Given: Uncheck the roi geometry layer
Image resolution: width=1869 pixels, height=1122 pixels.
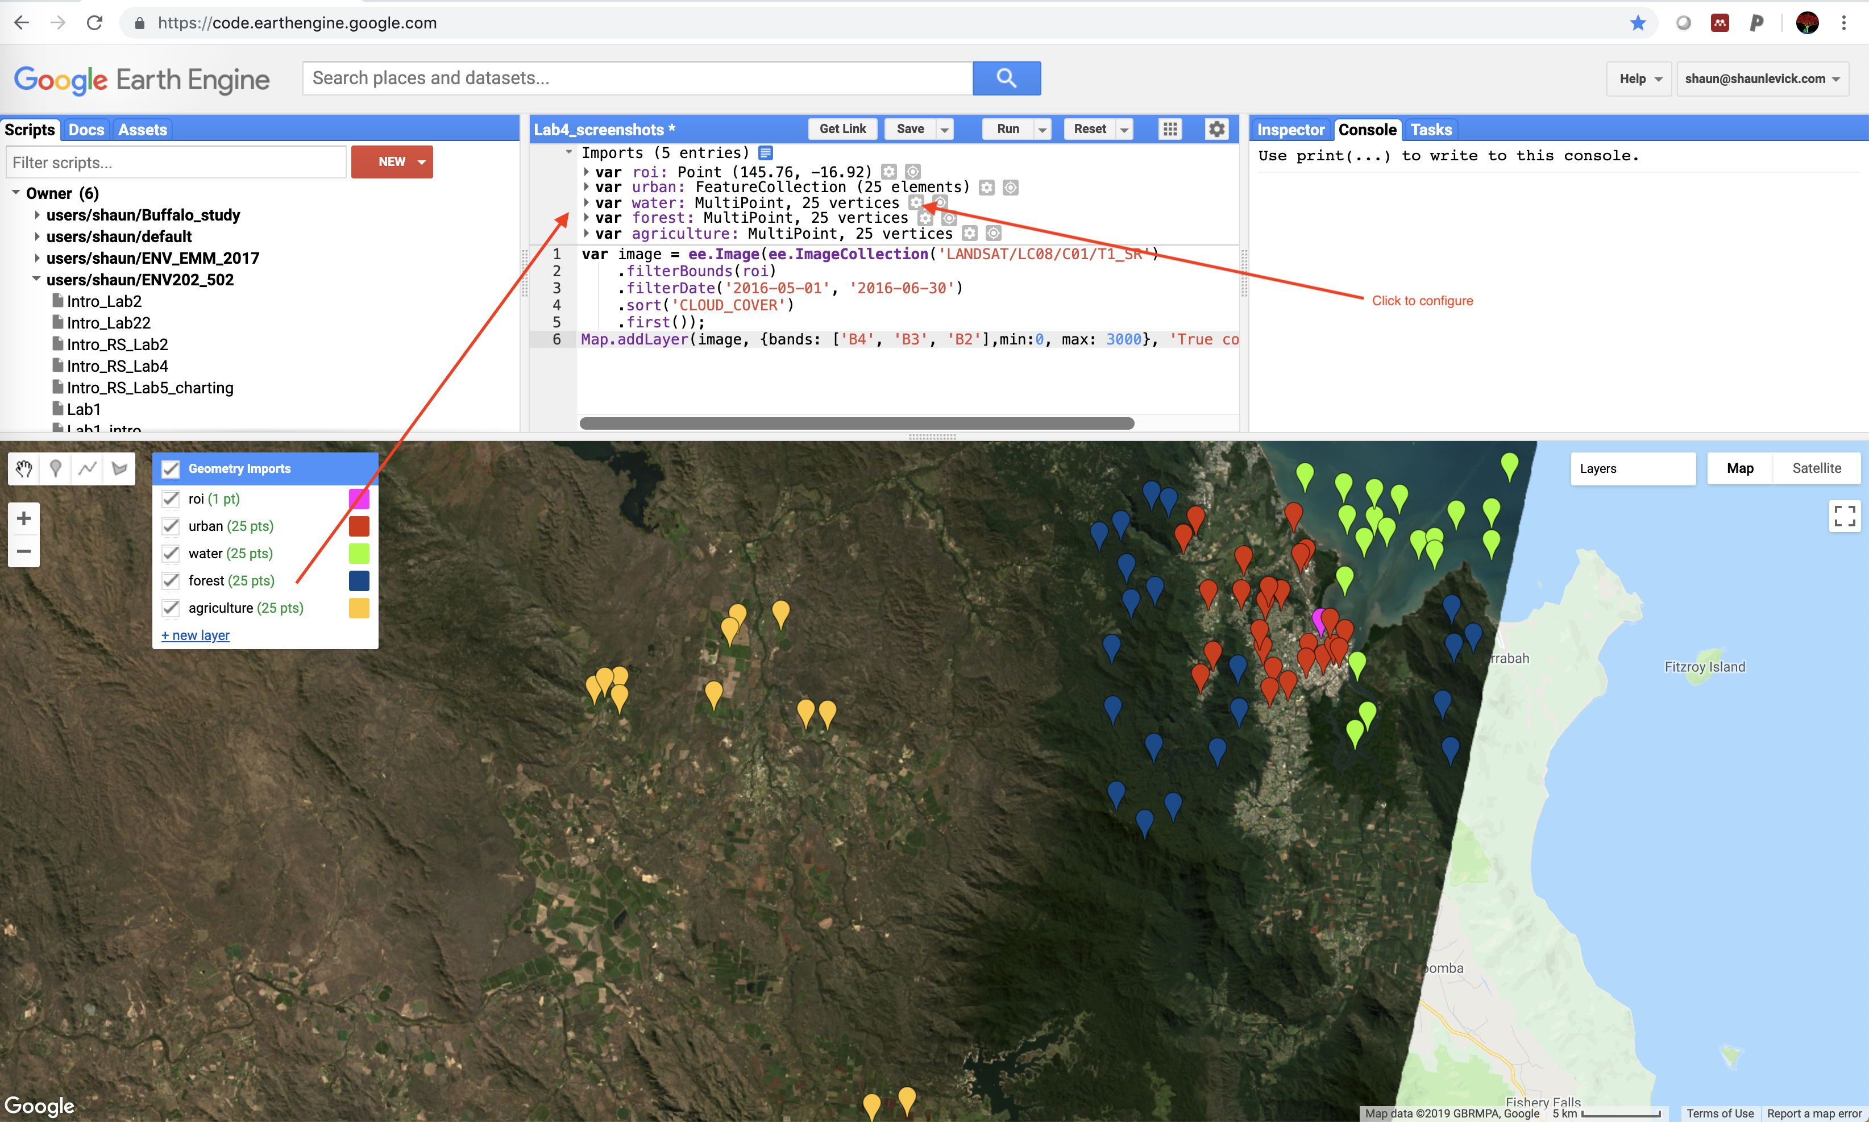Looking at the screenshot, I should pos(171,499).
